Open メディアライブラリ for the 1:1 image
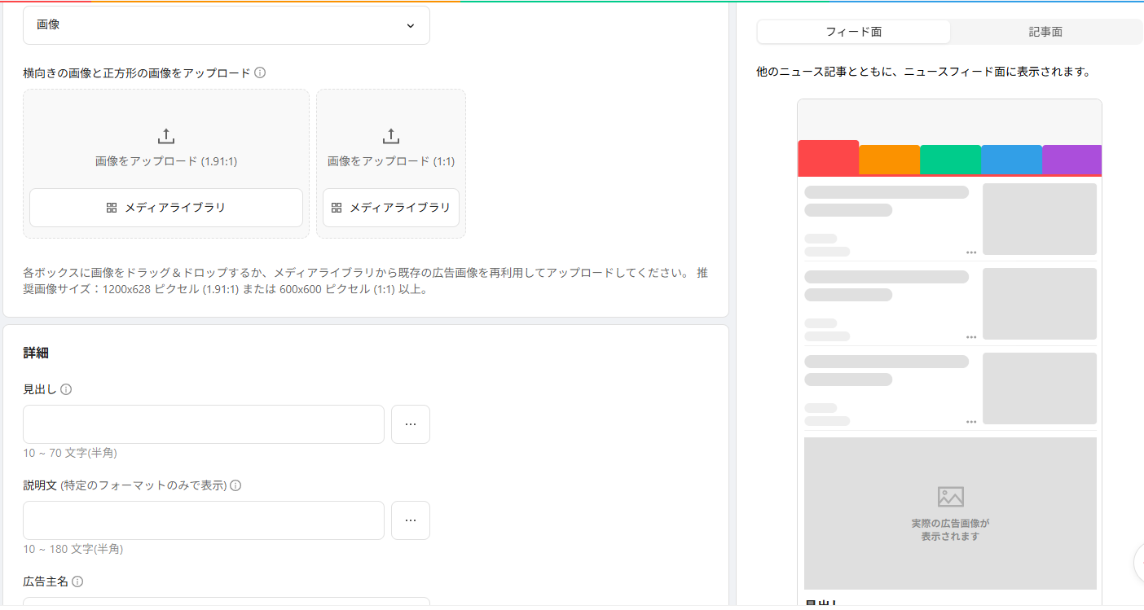The width and height of the screenshot is (1144, 610). pyautogui.click(x=391, y=208)
